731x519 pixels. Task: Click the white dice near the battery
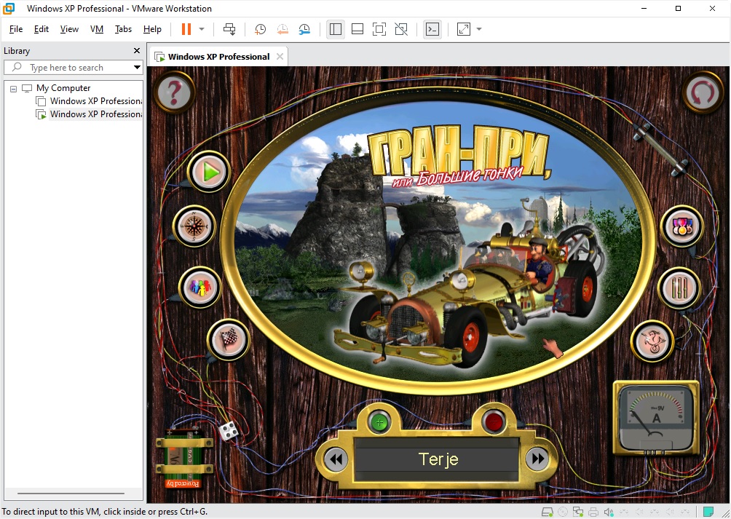pyautogui.click(x=229, y=430)
